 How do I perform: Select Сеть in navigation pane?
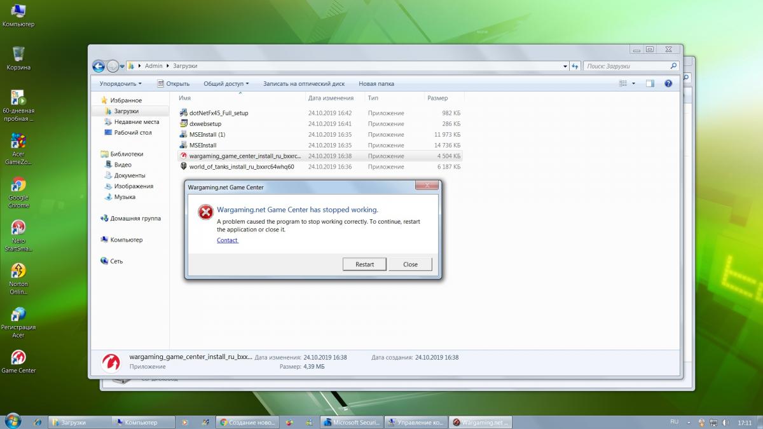pyautogui.click(x=116, y=261)
